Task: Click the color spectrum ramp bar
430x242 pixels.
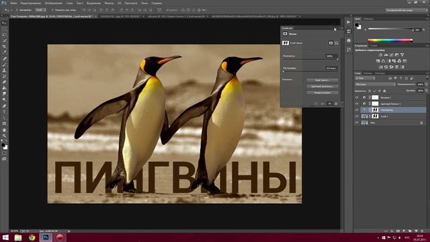Action: (390, 40)
